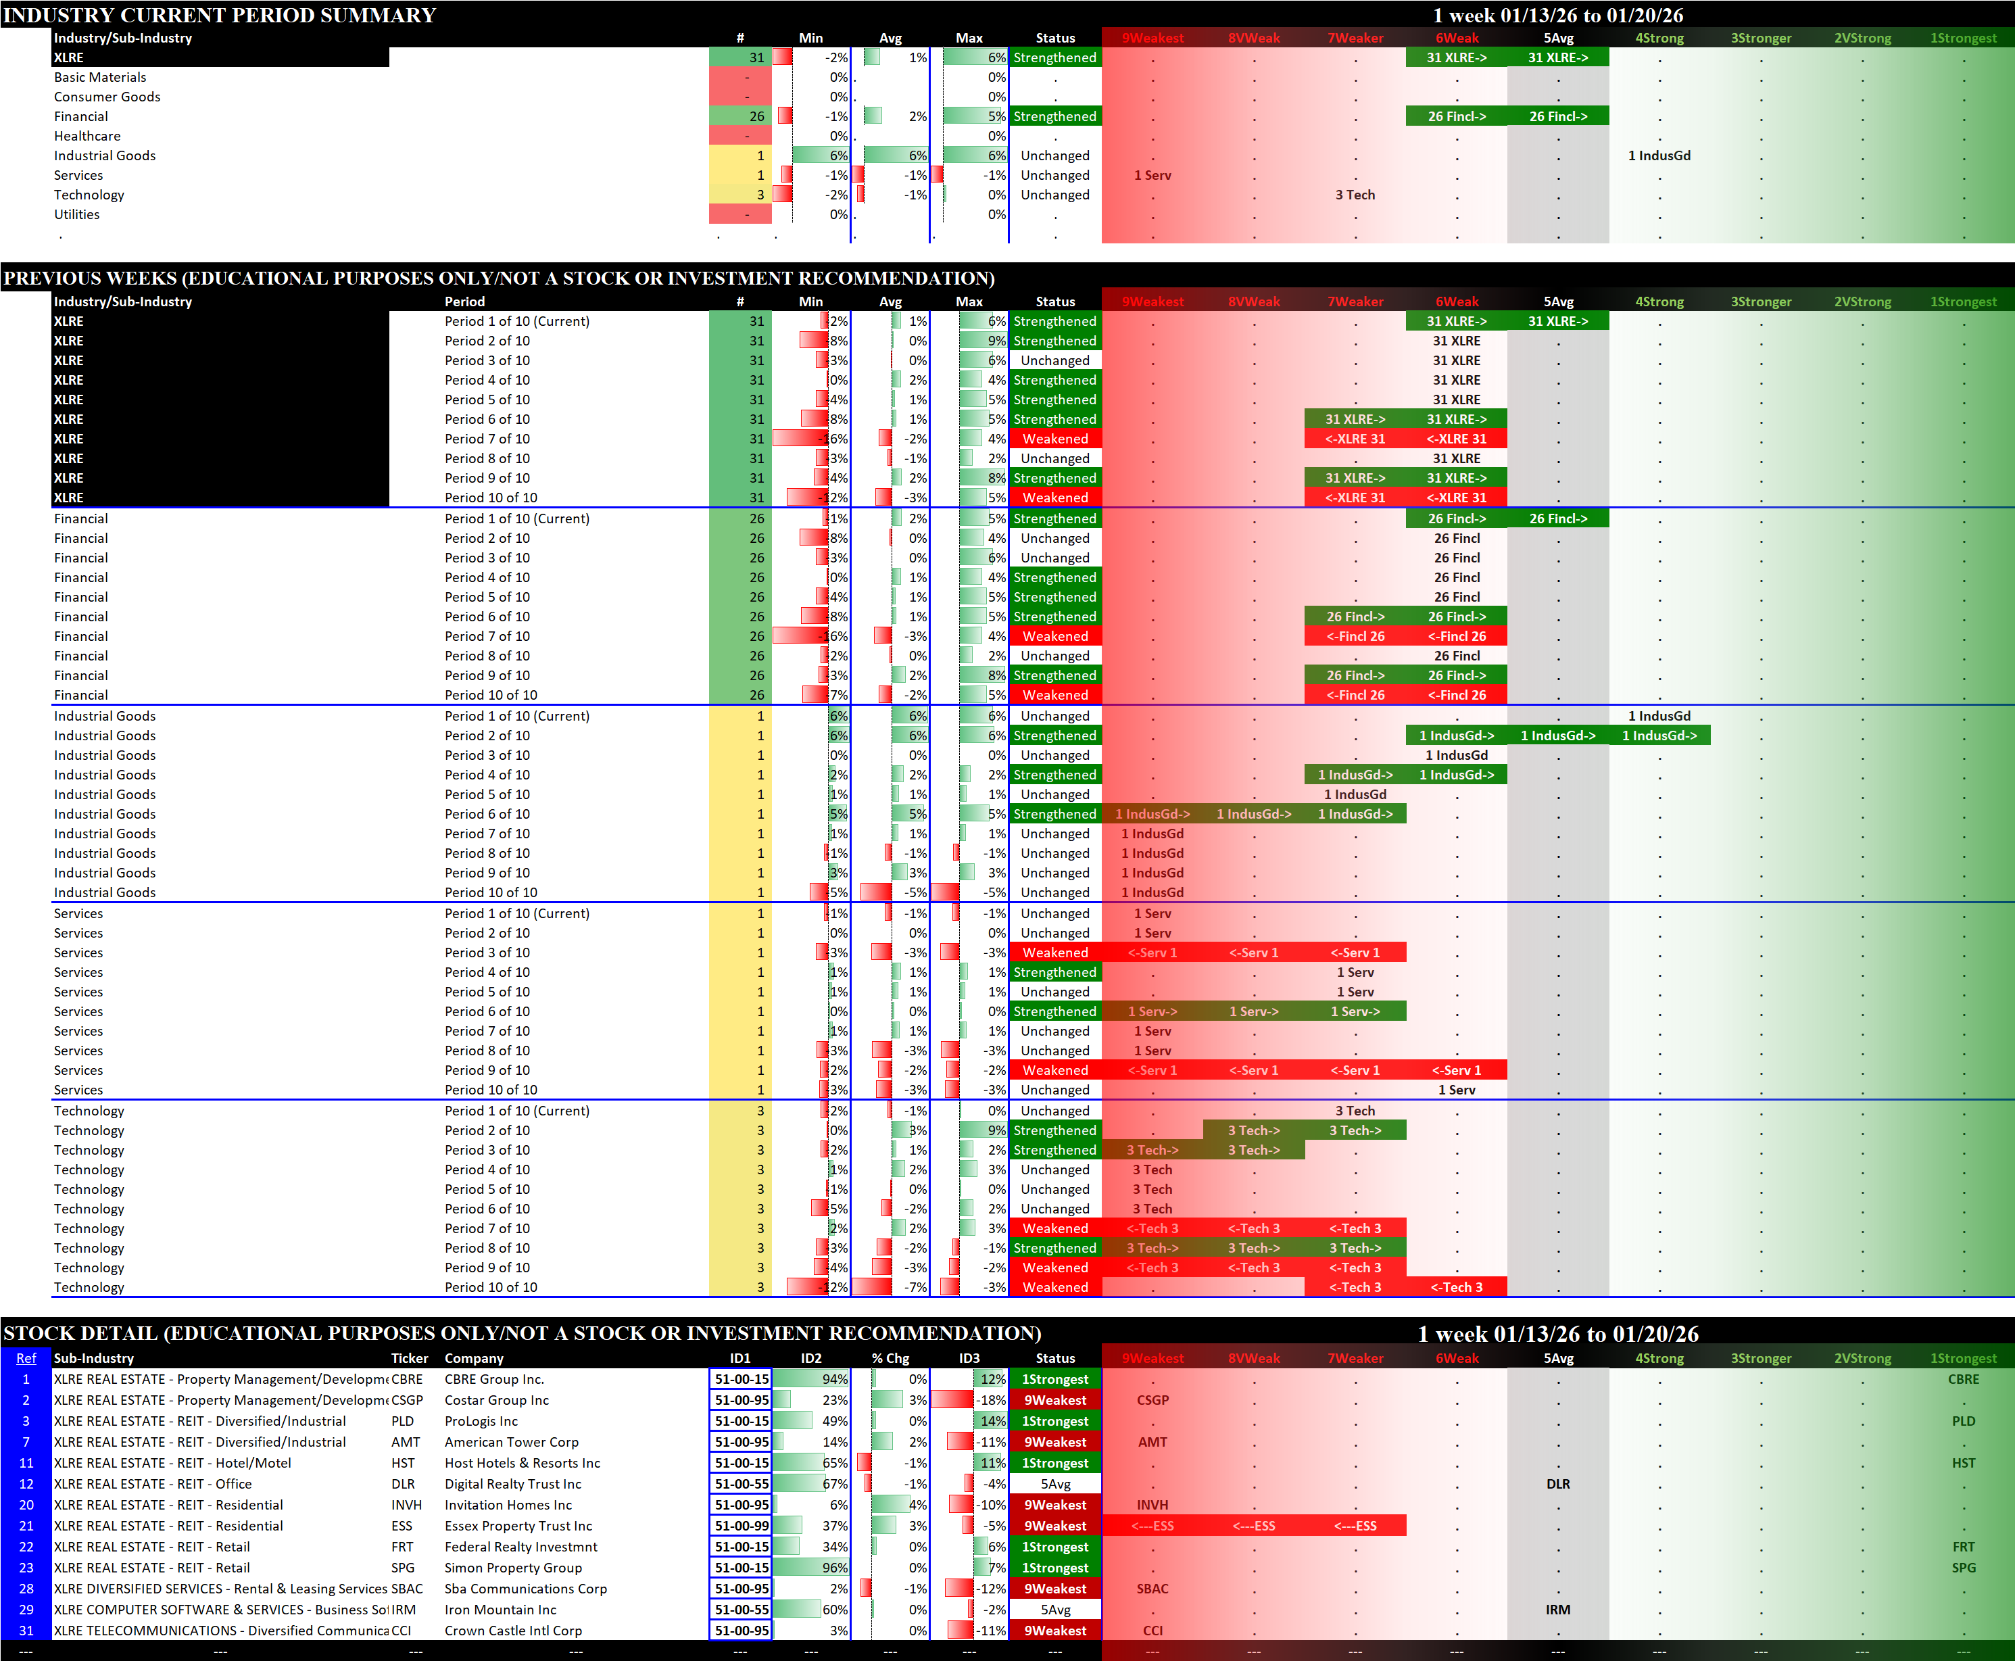Click the 5Avg column header in previous weeks section

[1557, 302]
